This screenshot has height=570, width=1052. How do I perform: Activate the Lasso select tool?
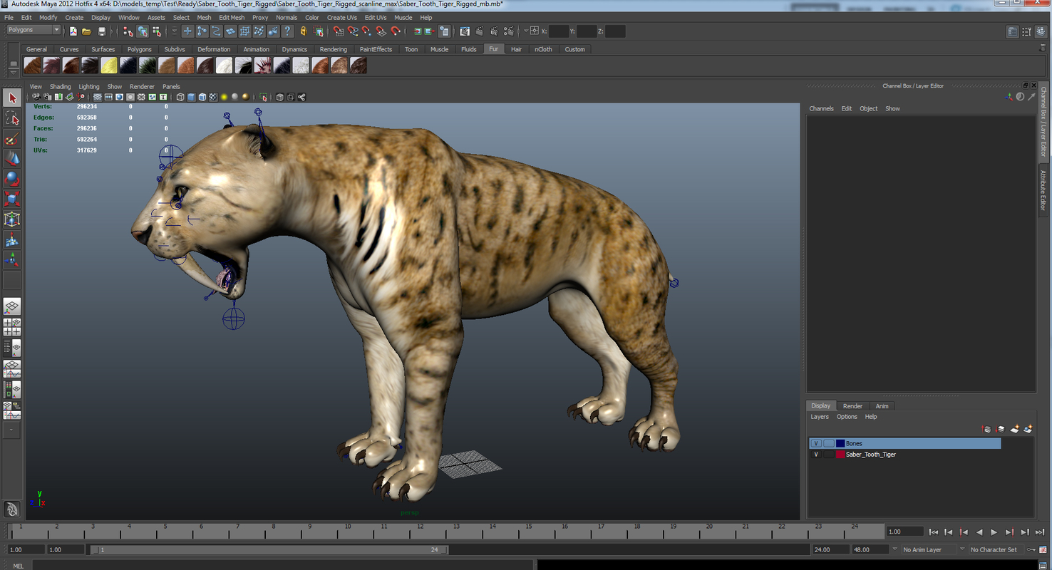(x=12, y=118)
